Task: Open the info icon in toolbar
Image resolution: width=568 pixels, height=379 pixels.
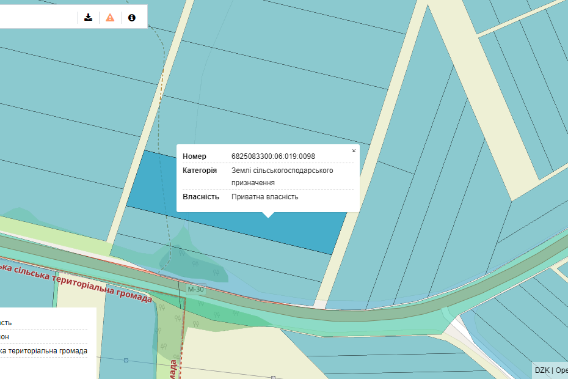Action: coord(131,17)
